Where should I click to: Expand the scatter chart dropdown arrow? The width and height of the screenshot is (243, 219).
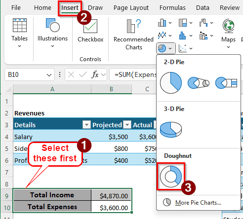click(191, 48)
